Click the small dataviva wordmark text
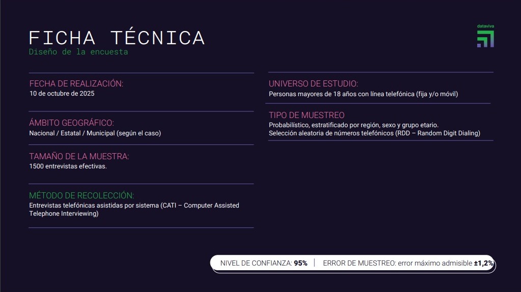This screenshot has width=521, height=292. 485,26
